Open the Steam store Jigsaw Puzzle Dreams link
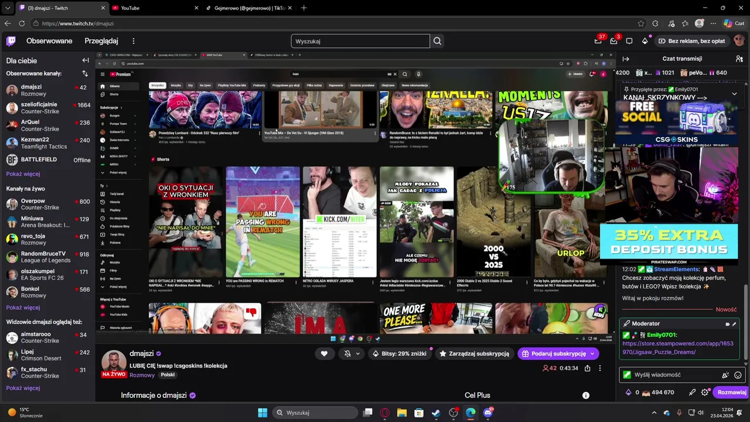Image resolution: width=750 pixels, height=422 pixels. [x=677, y=348]
